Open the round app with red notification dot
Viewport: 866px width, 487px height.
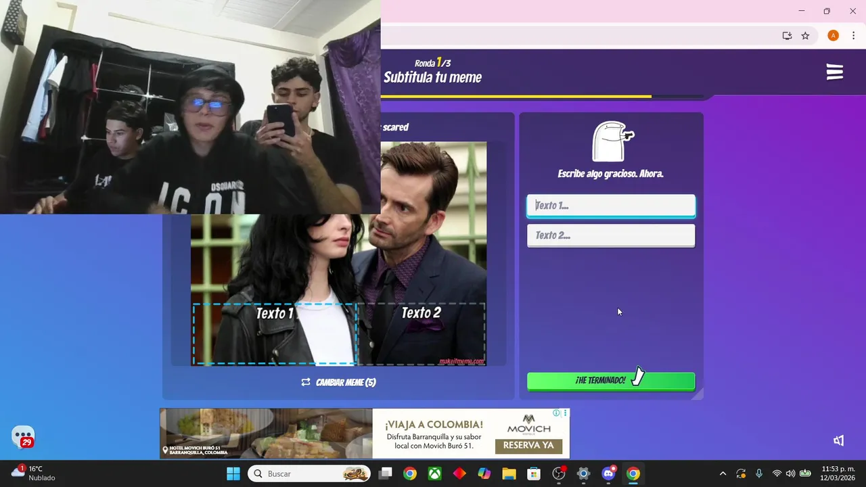(559, 473)
